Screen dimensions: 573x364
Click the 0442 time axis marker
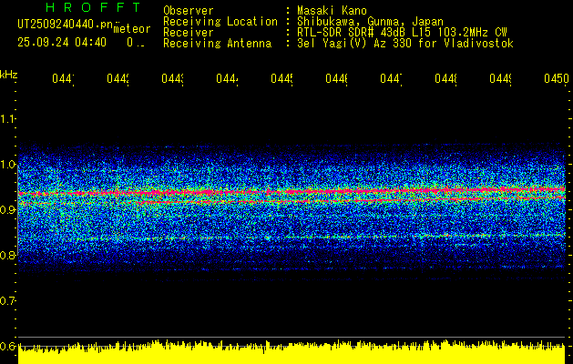pyautogui.click(x=118, y=78)
